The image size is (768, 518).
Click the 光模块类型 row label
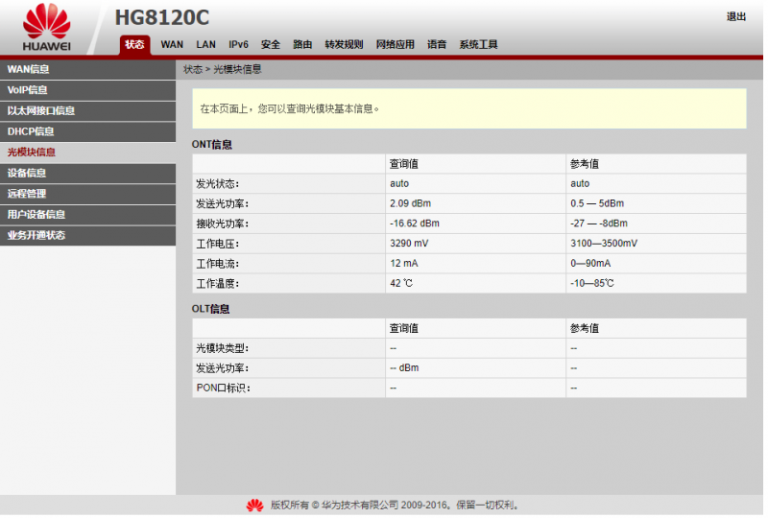point(223,348)
